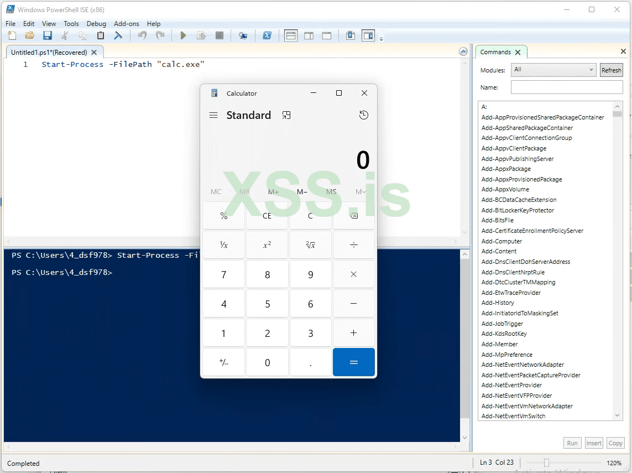This screenshot has width=632, height=473.
Task: Click Calculator square root button
Action: tap(310, 245)
